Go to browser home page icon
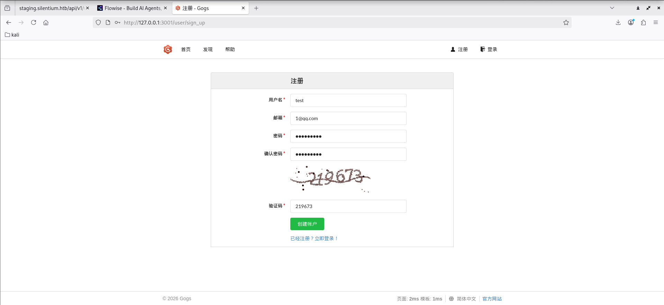The width and height of the screenshot is (664, 305). (46, 22)
